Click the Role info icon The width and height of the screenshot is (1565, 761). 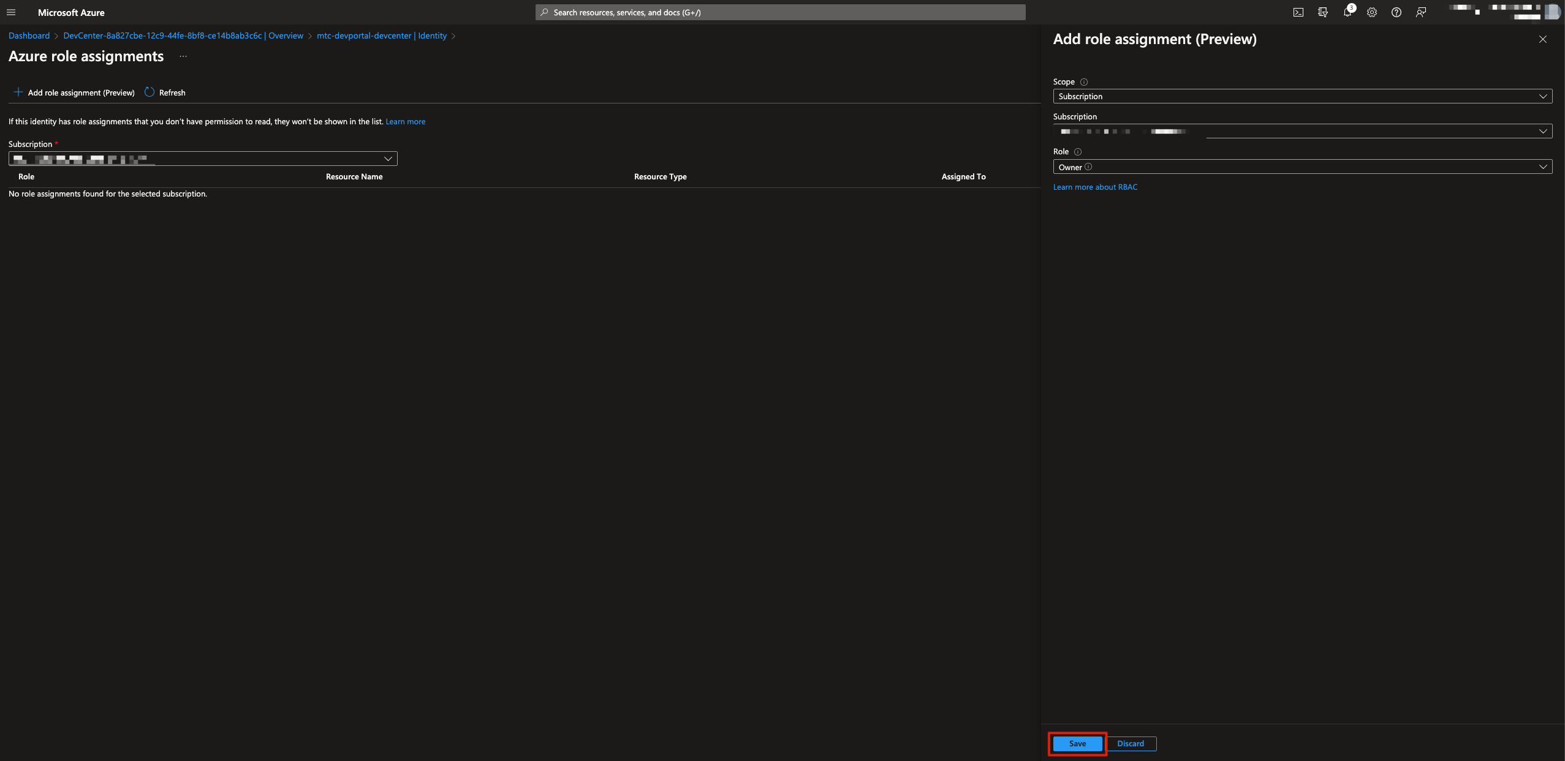tap(1077, 152)
